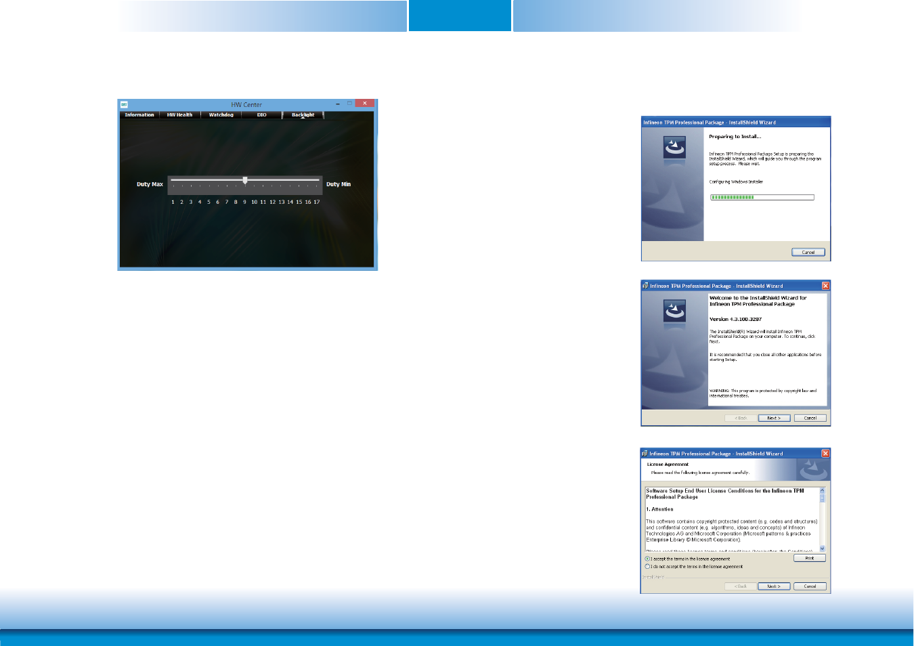The height and width of the screenshot is (646, 914).
Task: Click Cancel in the Welcome wizard dialog
Action: coord(810,418)
